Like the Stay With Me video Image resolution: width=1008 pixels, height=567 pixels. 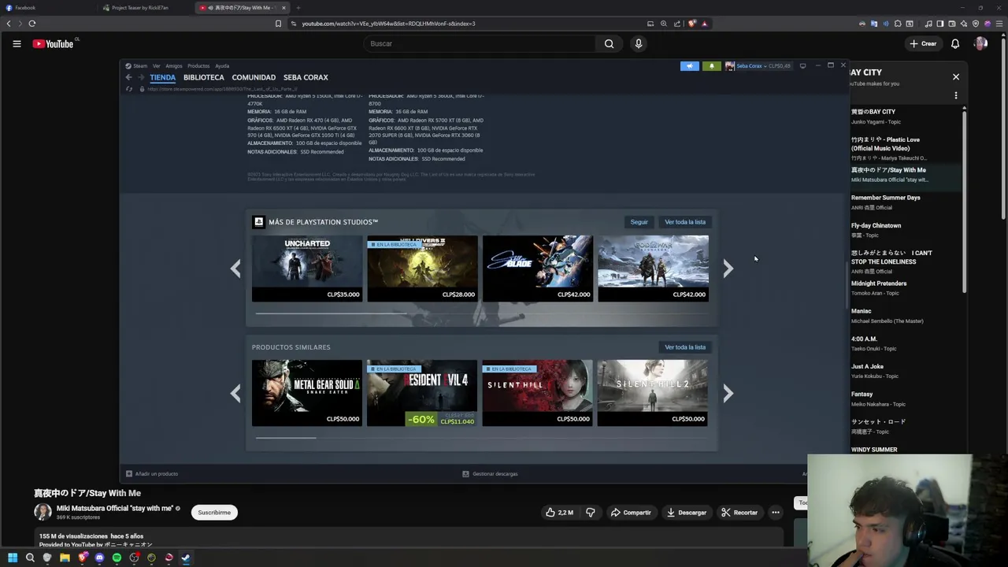pyautogui.click(x=559, y=513)
